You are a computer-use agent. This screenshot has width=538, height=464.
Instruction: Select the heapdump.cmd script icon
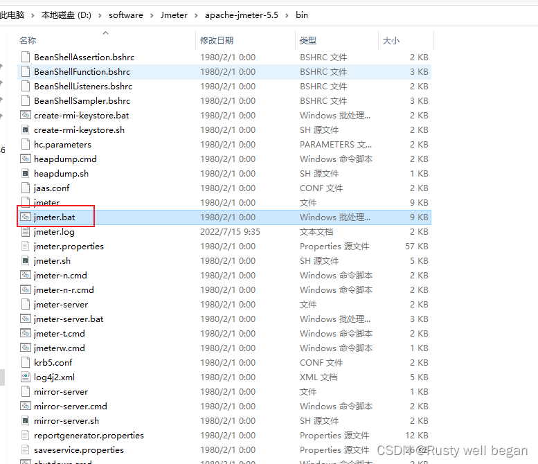[26, 159]
